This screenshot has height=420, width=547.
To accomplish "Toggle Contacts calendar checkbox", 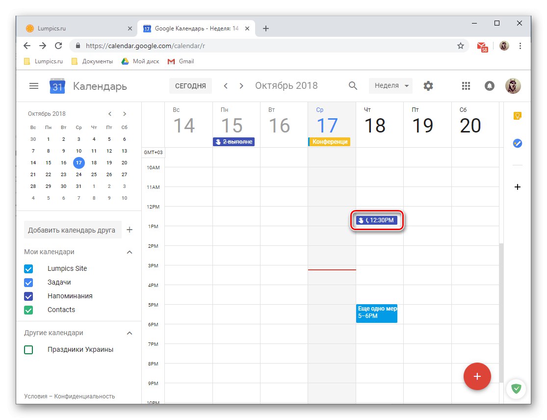I will (28, 310).
